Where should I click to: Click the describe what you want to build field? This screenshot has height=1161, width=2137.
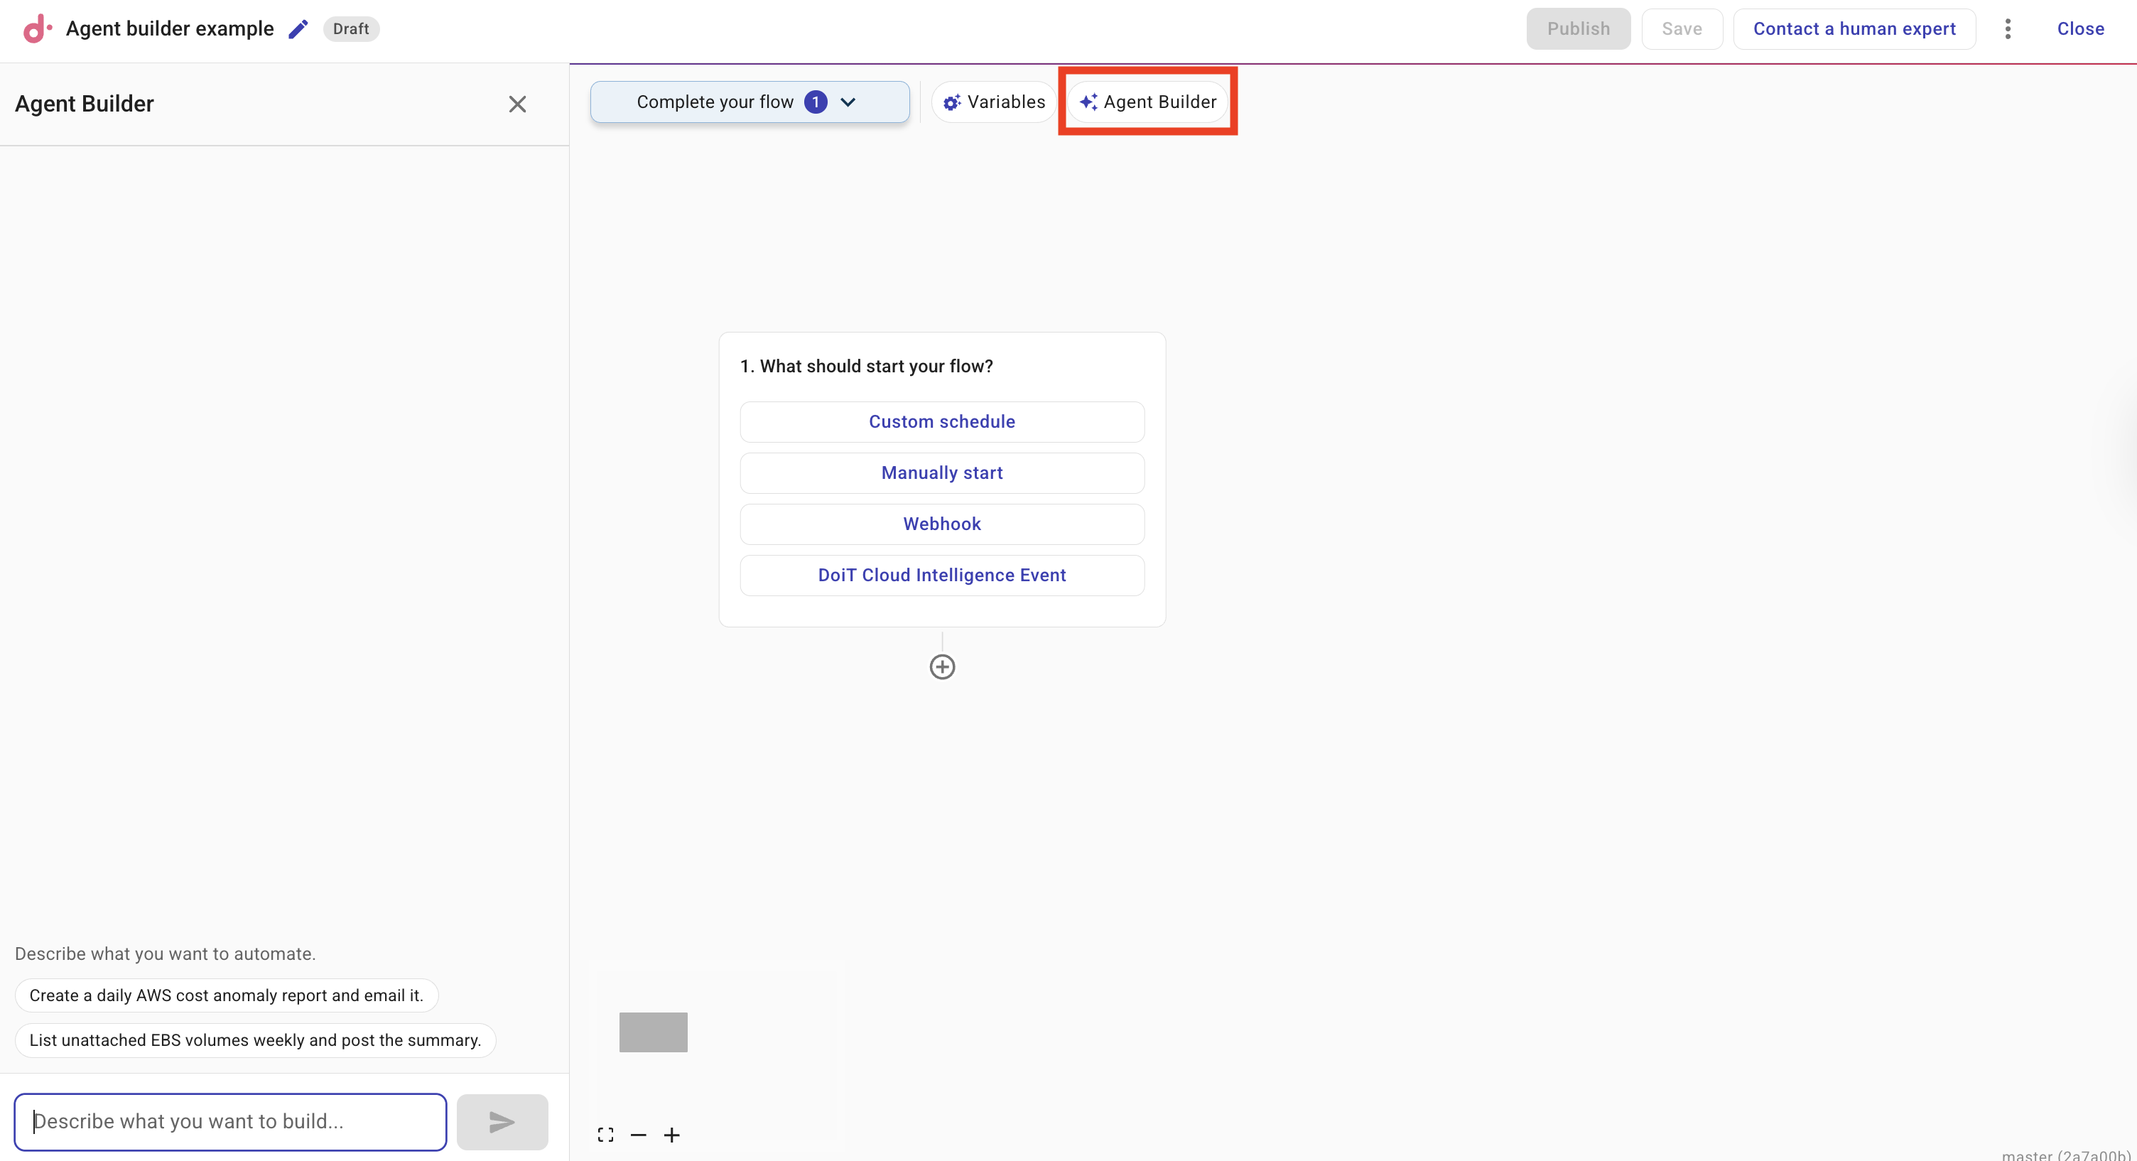point(229,1121)
